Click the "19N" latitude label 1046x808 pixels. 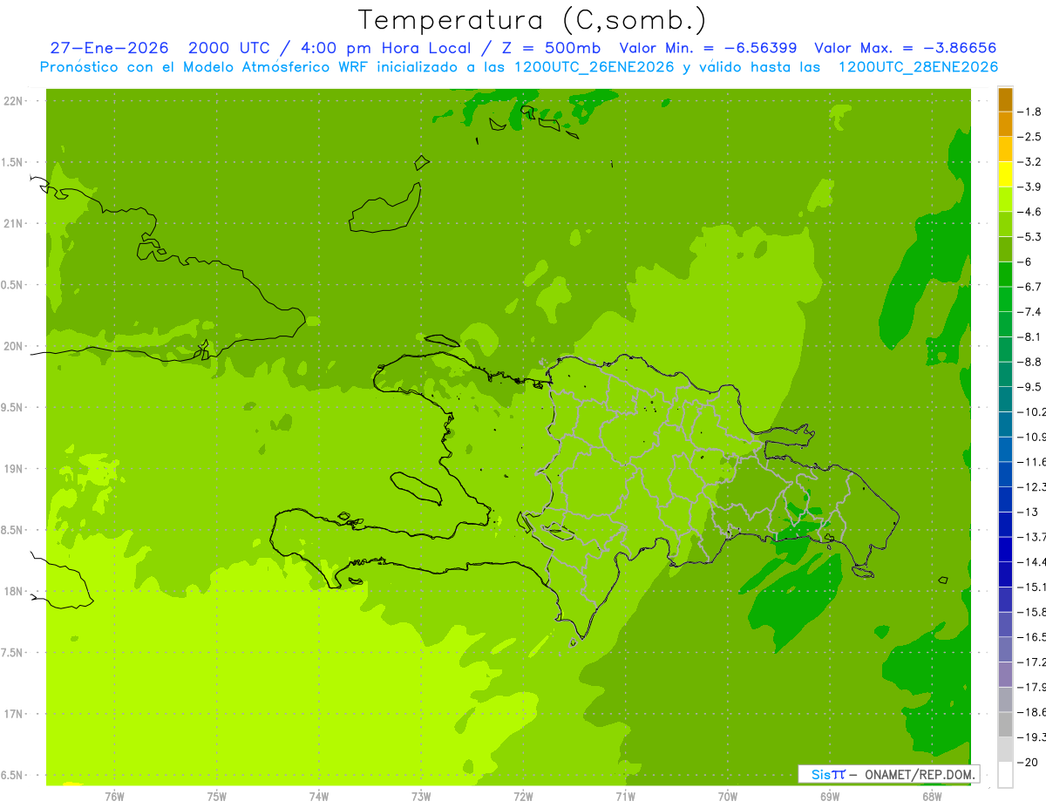pos(12,468)
